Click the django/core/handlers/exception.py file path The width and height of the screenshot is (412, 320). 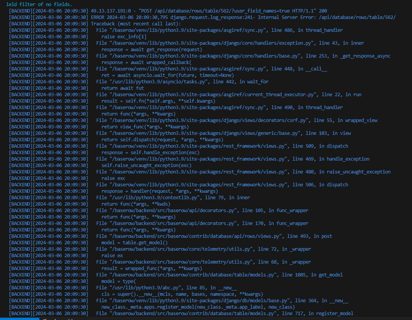point(212,43)
